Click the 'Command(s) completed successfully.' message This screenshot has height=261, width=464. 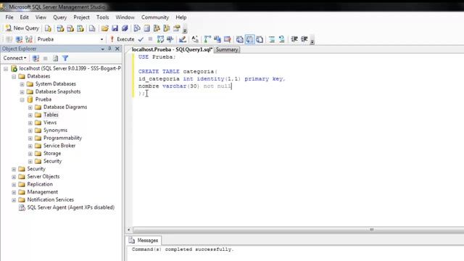(183, 249)
